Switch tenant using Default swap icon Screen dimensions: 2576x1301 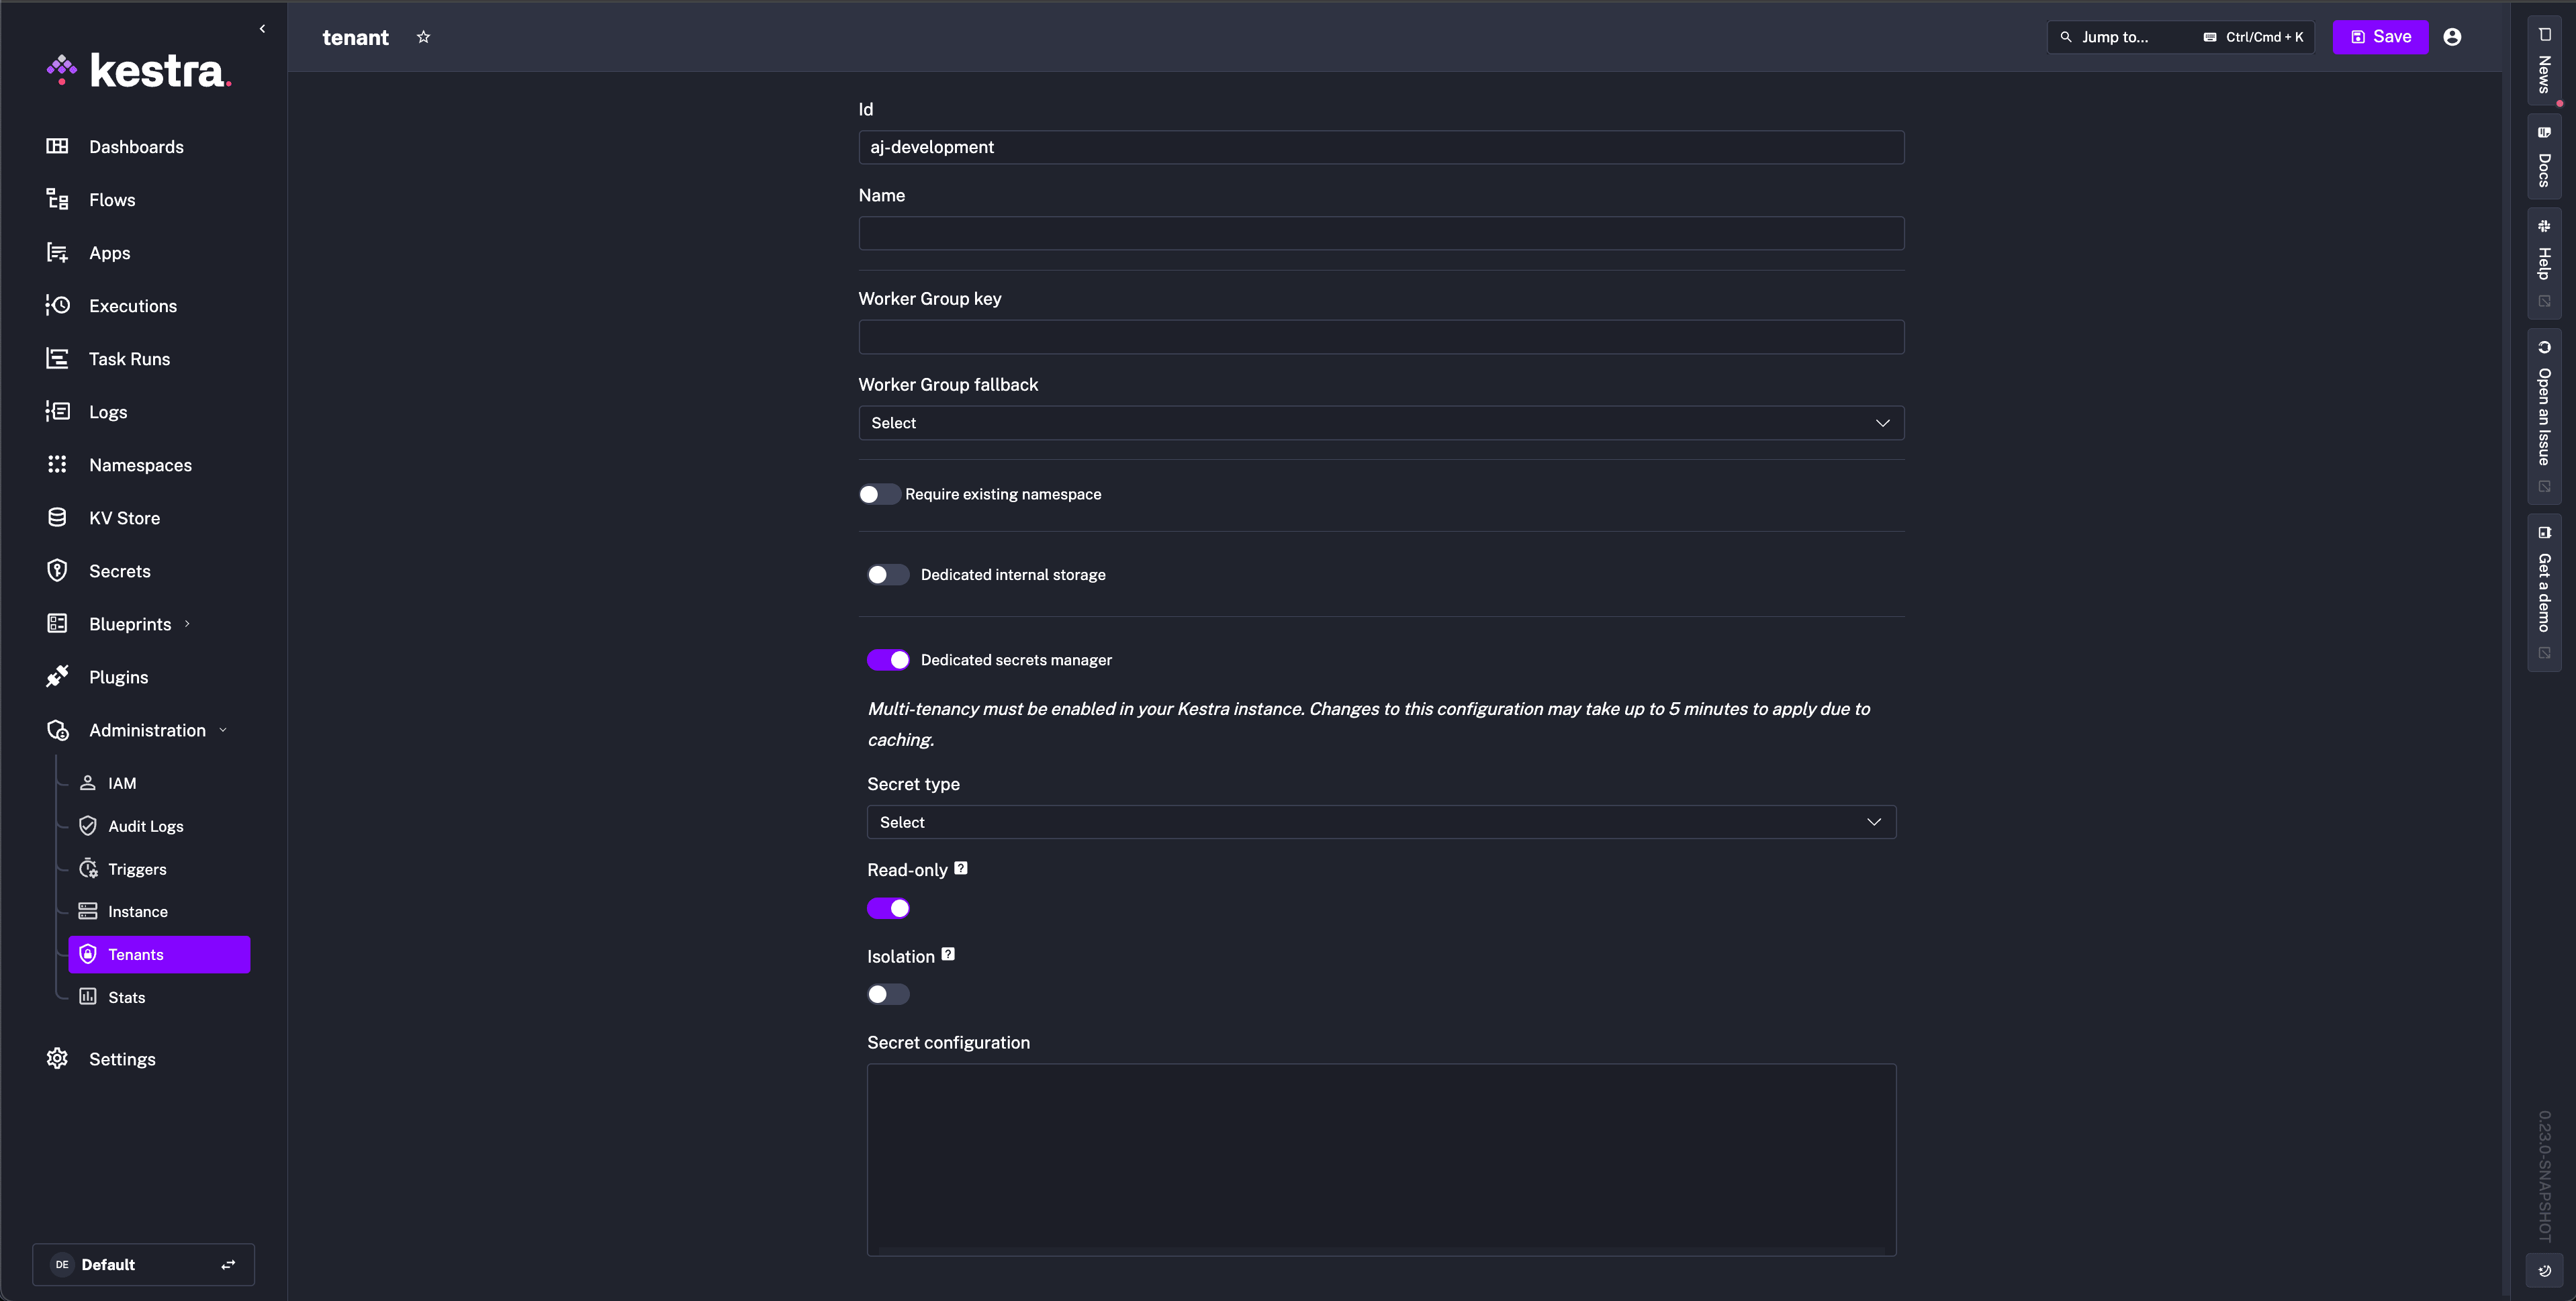click(x=228, y=1264)
